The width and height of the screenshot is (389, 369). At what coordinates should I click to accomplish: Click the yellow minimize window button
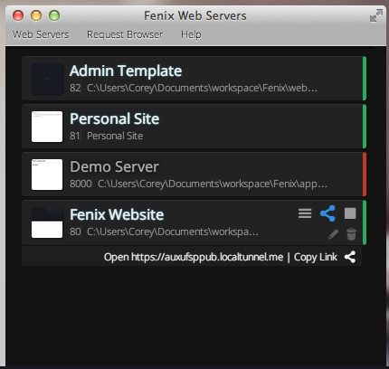(36, 15)
